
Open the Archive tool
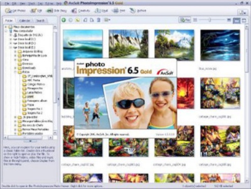point(138,11)
